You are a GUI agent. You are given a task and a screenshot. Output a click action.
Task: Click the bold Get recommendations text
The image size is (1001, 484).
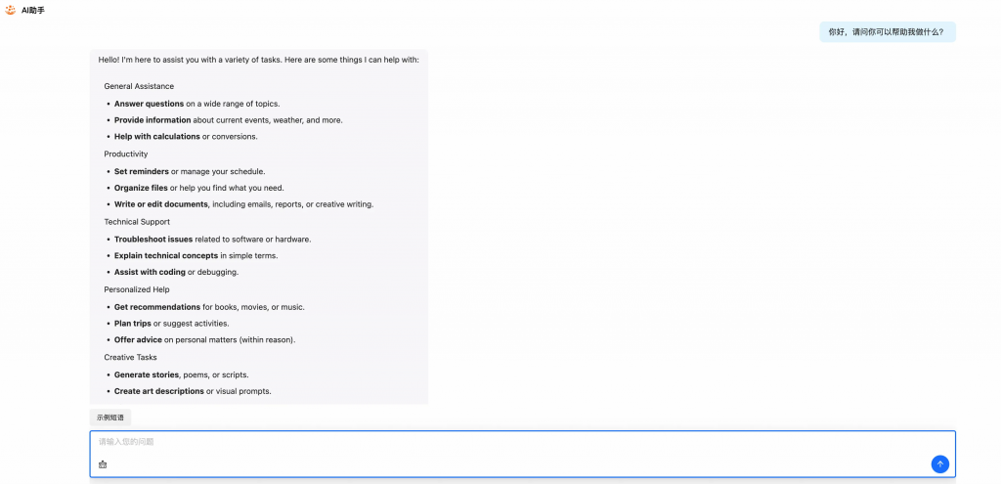coord(157,306)
